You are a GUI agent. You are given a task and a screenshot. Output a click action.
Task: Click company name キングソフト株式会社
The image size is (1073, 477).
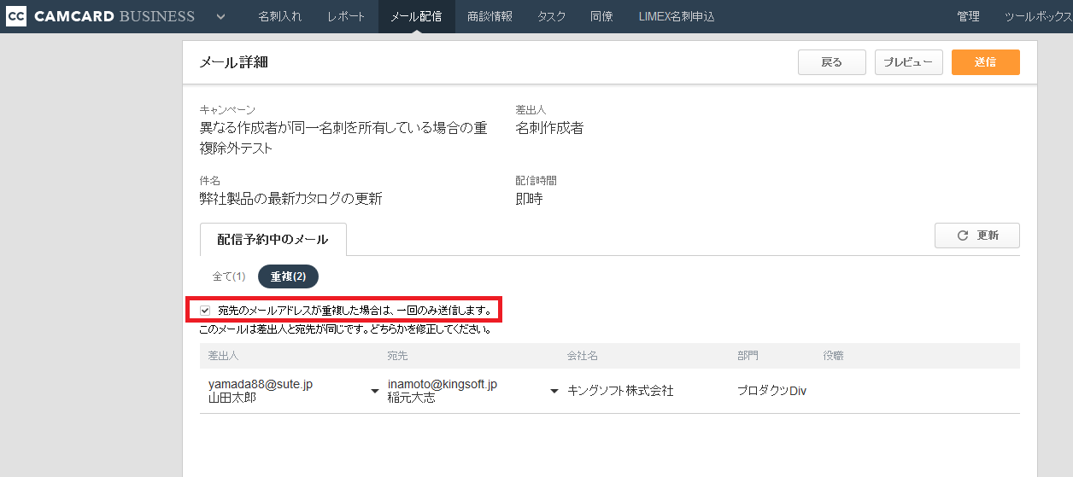click(621, 391)
